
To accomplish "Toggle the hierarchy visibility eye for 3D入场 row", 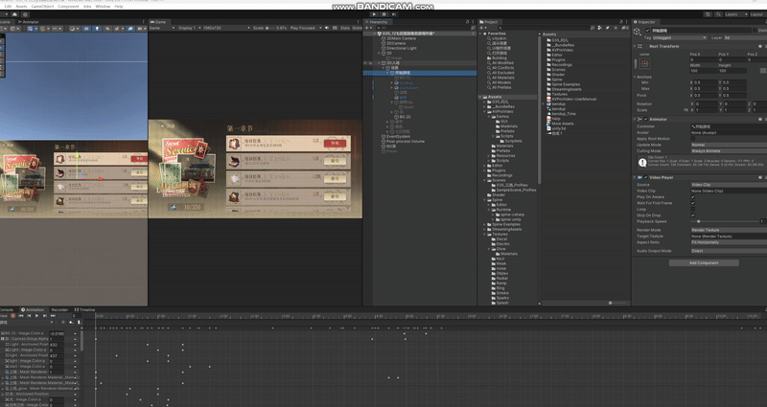I will point(365,63).
